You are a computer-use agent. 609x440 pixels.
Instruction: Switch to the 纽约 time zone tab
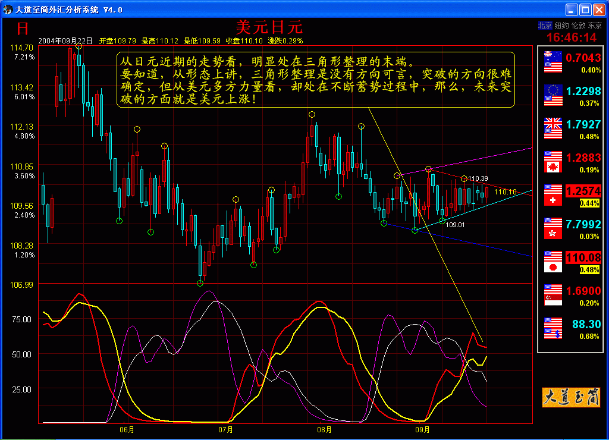pyautogui.click(x=561, y=26)
